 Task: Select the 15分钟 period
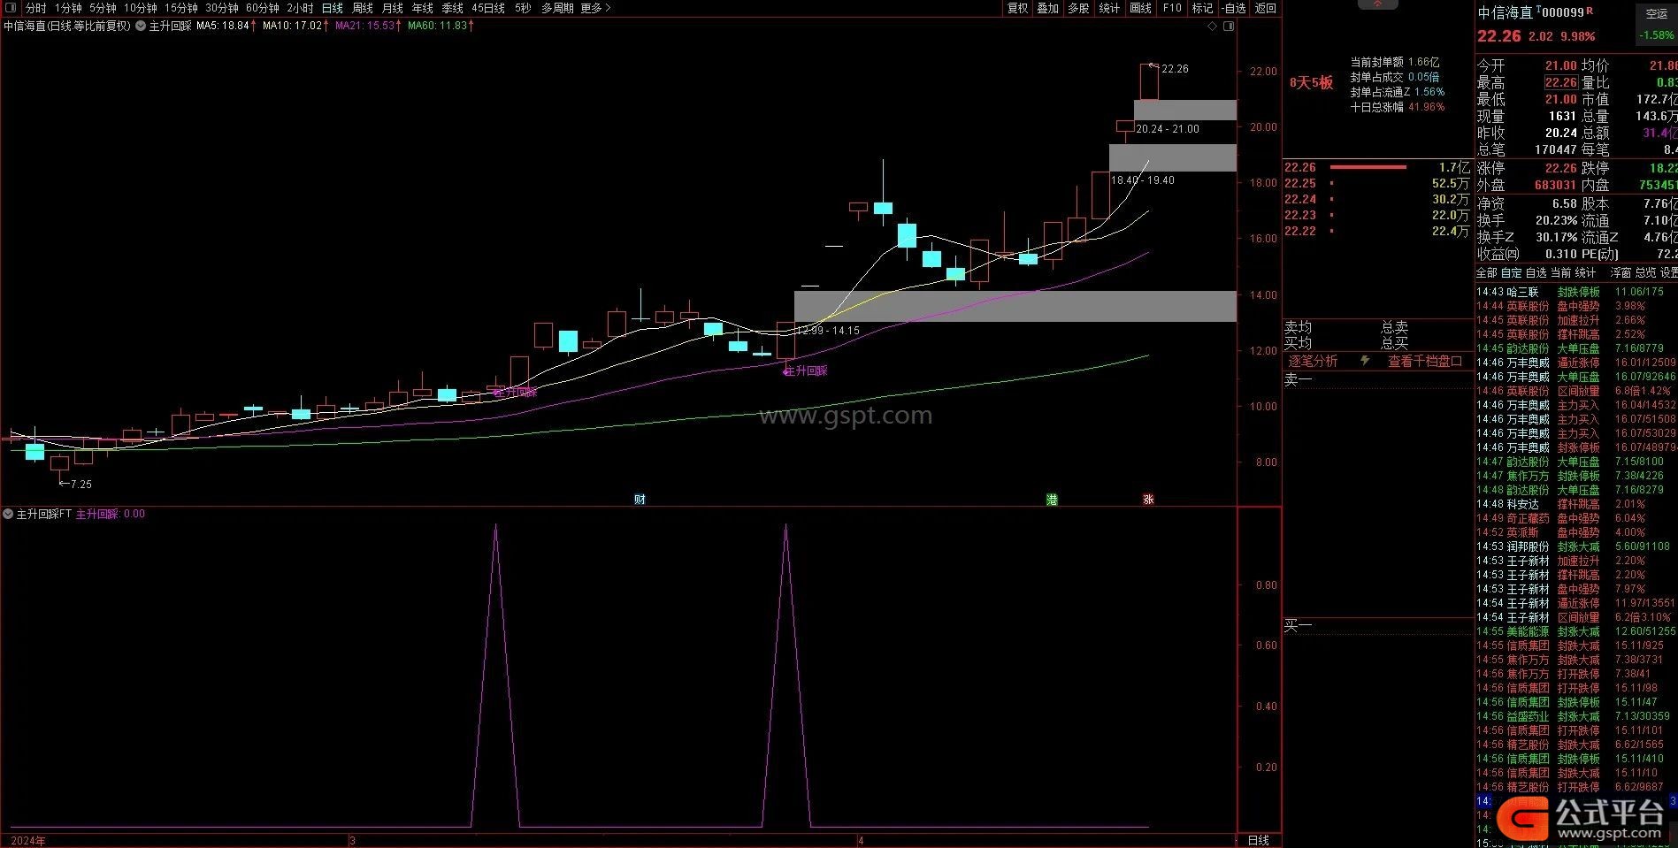pos(181,8)
